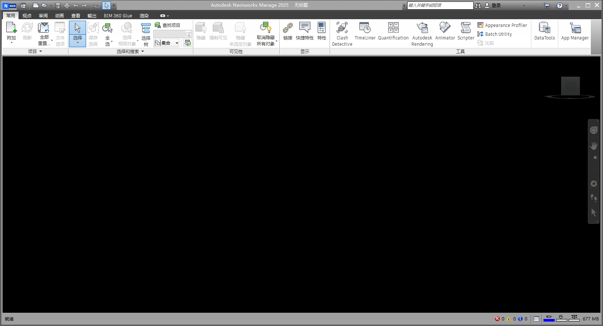The image size is (603, 326).
Task: Switch to the 常用 (Home) ribbon tab
Action: coord(11,15)
